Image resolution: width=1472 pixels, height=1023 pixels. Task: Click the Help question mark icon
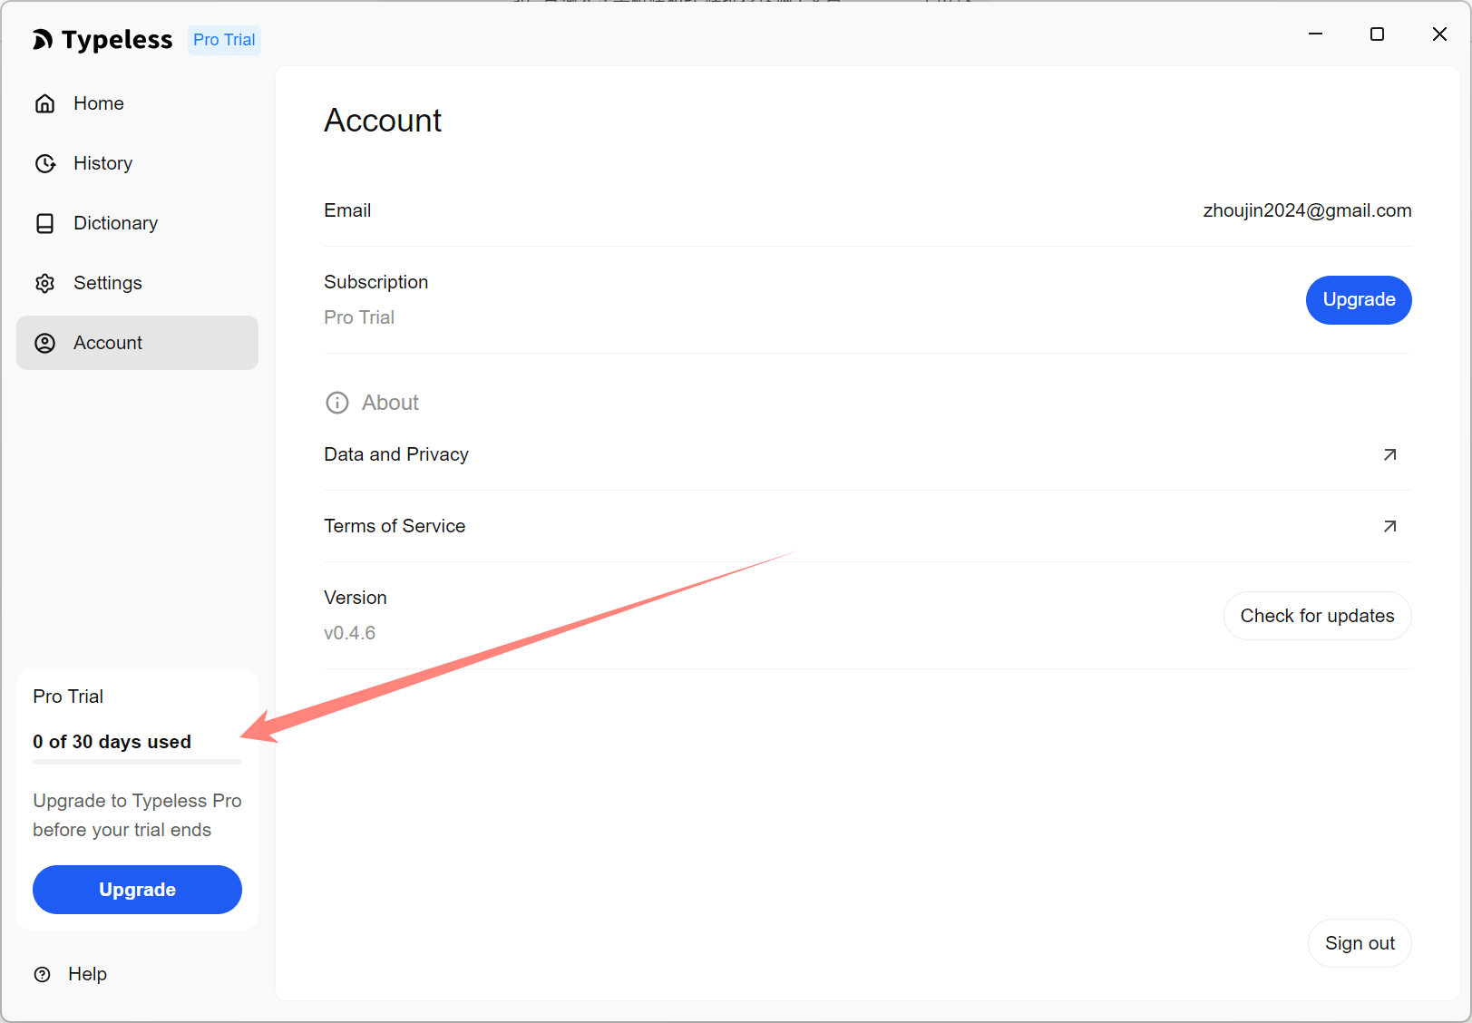click(43, 974)
